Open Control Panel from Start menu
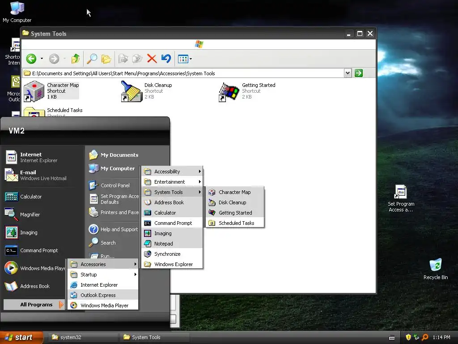 109,185
